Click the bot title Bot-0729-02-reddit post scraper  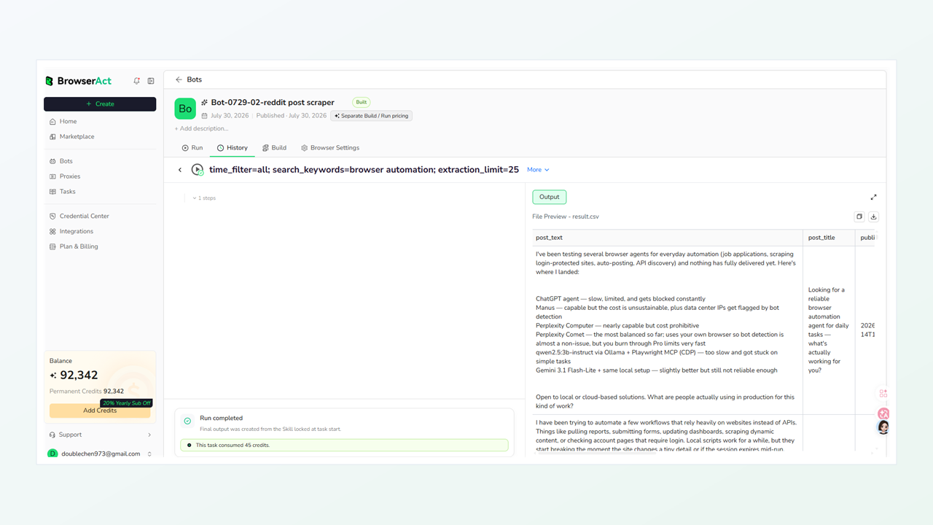point(273,103)
